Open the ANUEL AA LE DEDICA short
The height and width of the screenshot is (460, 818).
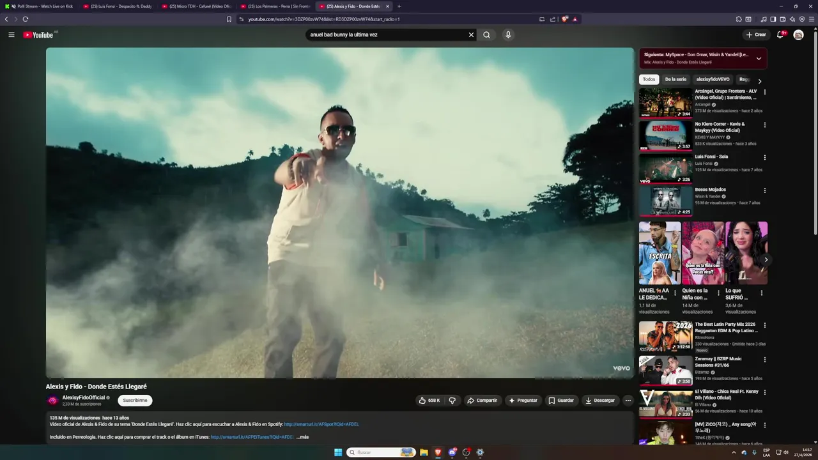point(660,253)
